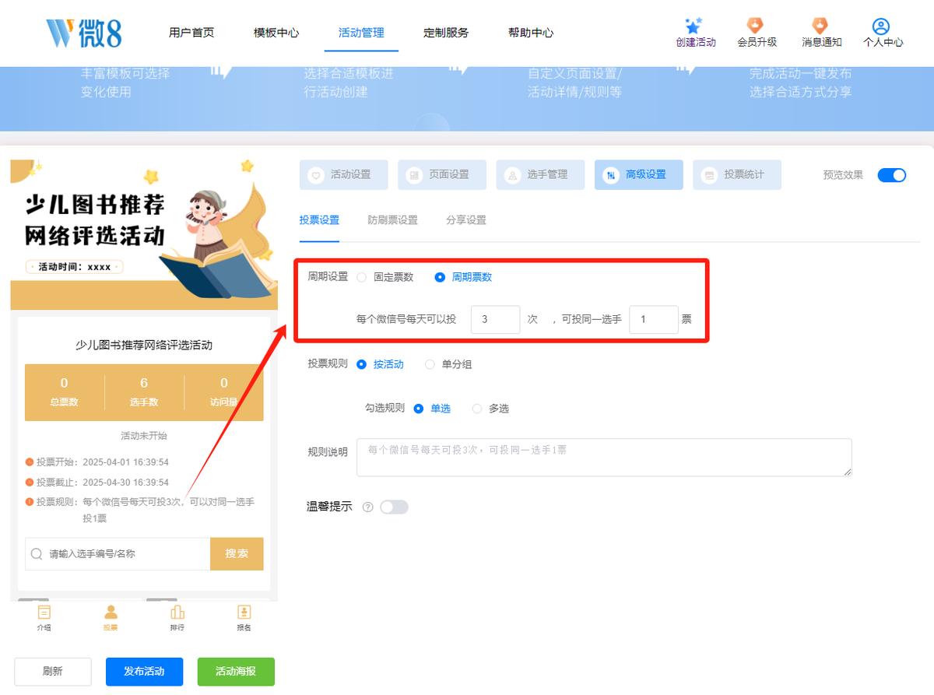The height and width of the screenshot is (695, 934).
Task: Switch to the 高级设置 tab
Action: (x=639, y=175)
